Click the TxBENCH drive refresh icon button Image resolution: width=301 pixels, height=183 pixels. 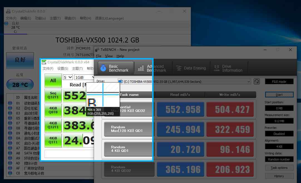coord(257,81)
